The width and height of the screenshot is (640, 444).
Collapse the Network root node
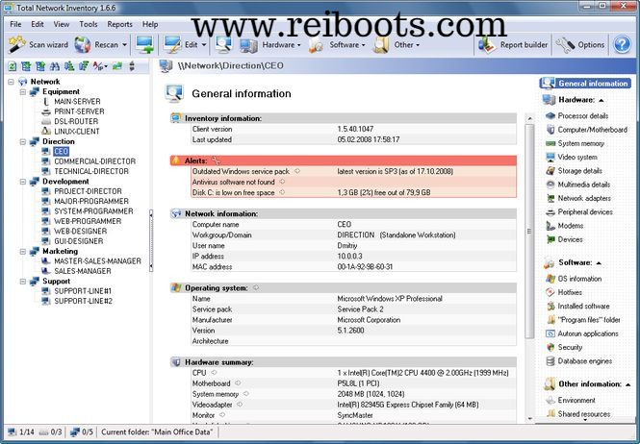tap(11, 82)
